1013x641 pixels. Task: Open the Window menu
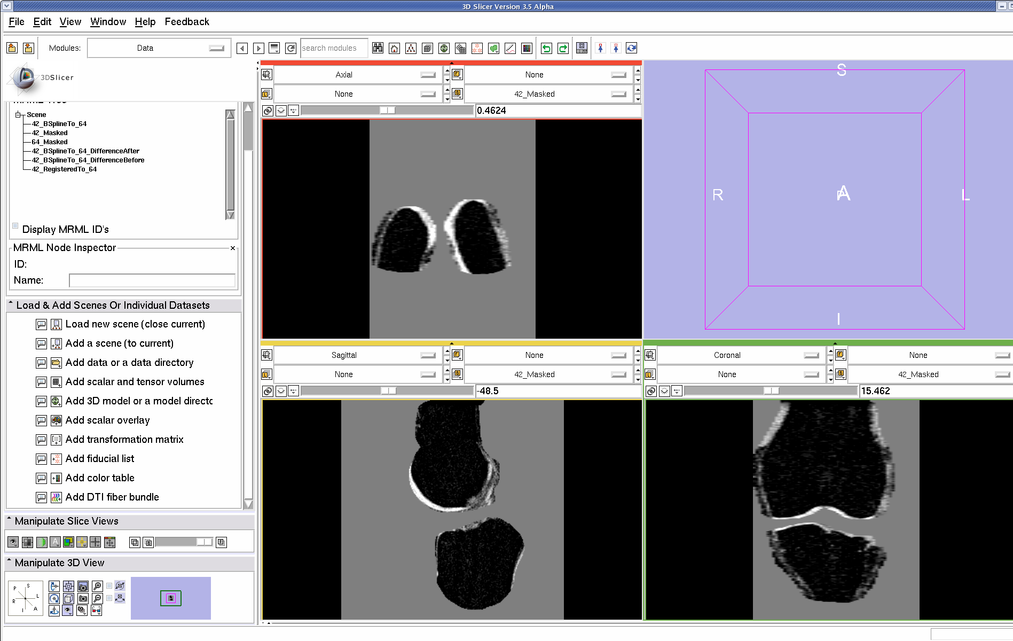pos(108,22)
